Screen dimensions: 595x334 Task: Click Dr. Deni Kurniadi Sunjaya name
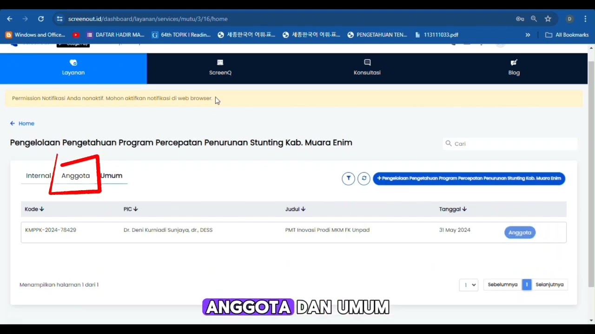(168, 230)
